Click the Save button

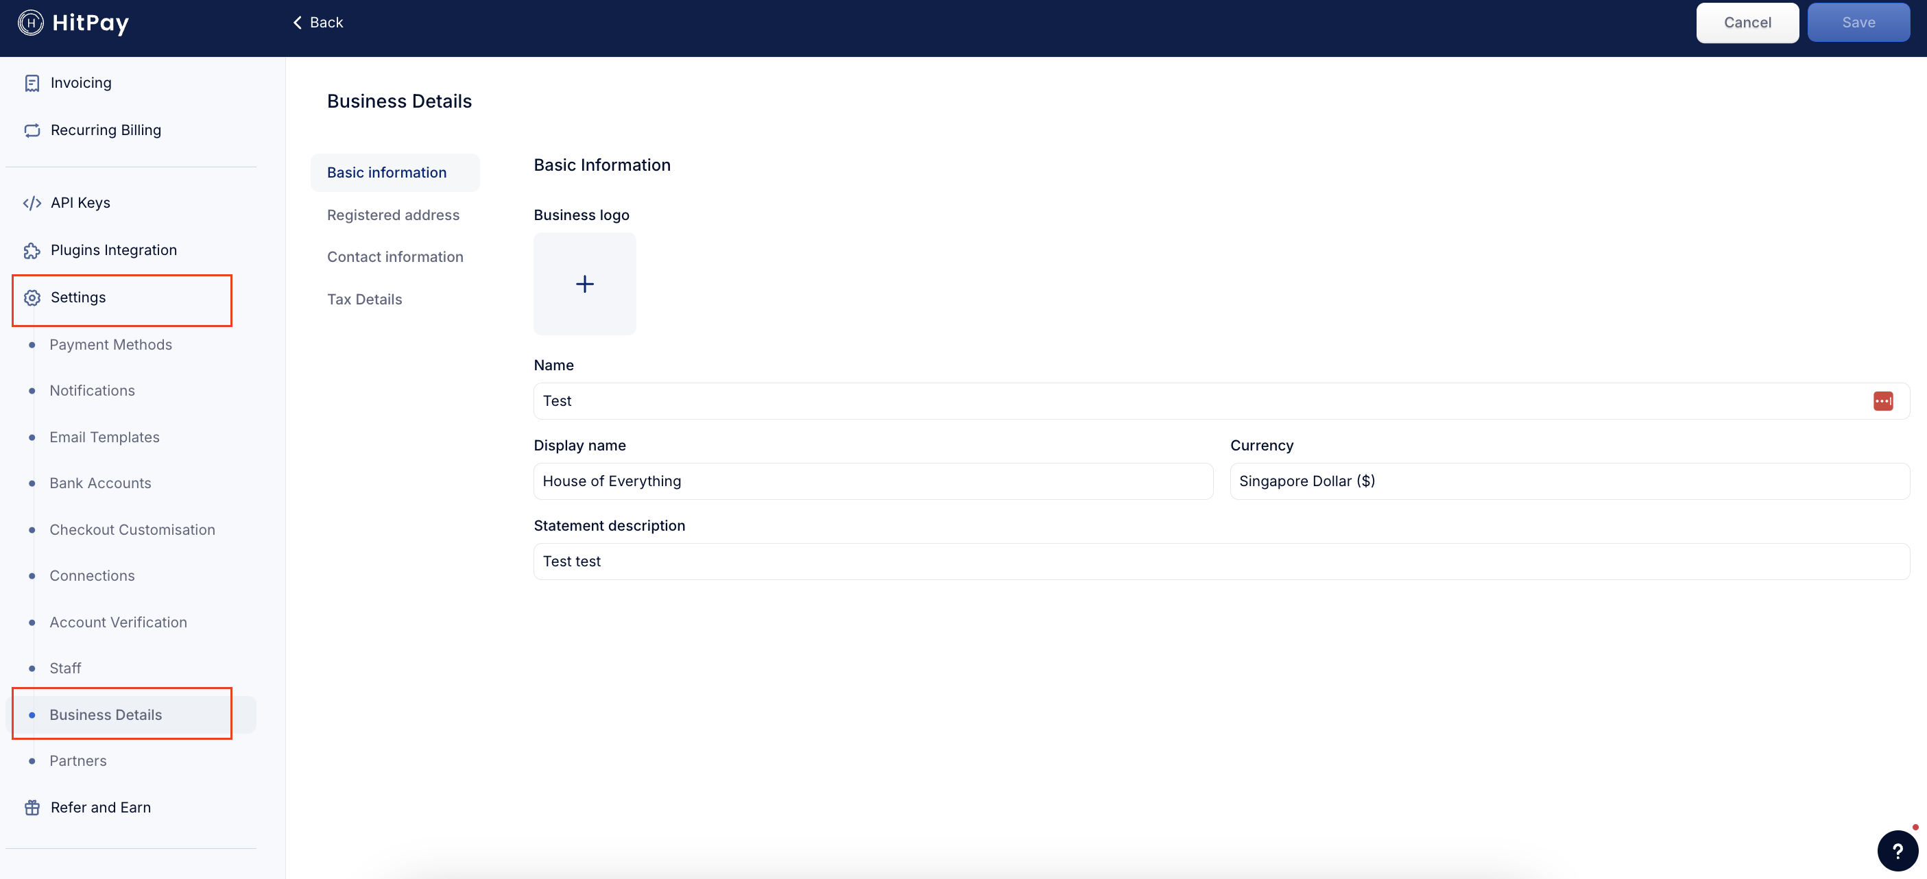click(1858, 23)
